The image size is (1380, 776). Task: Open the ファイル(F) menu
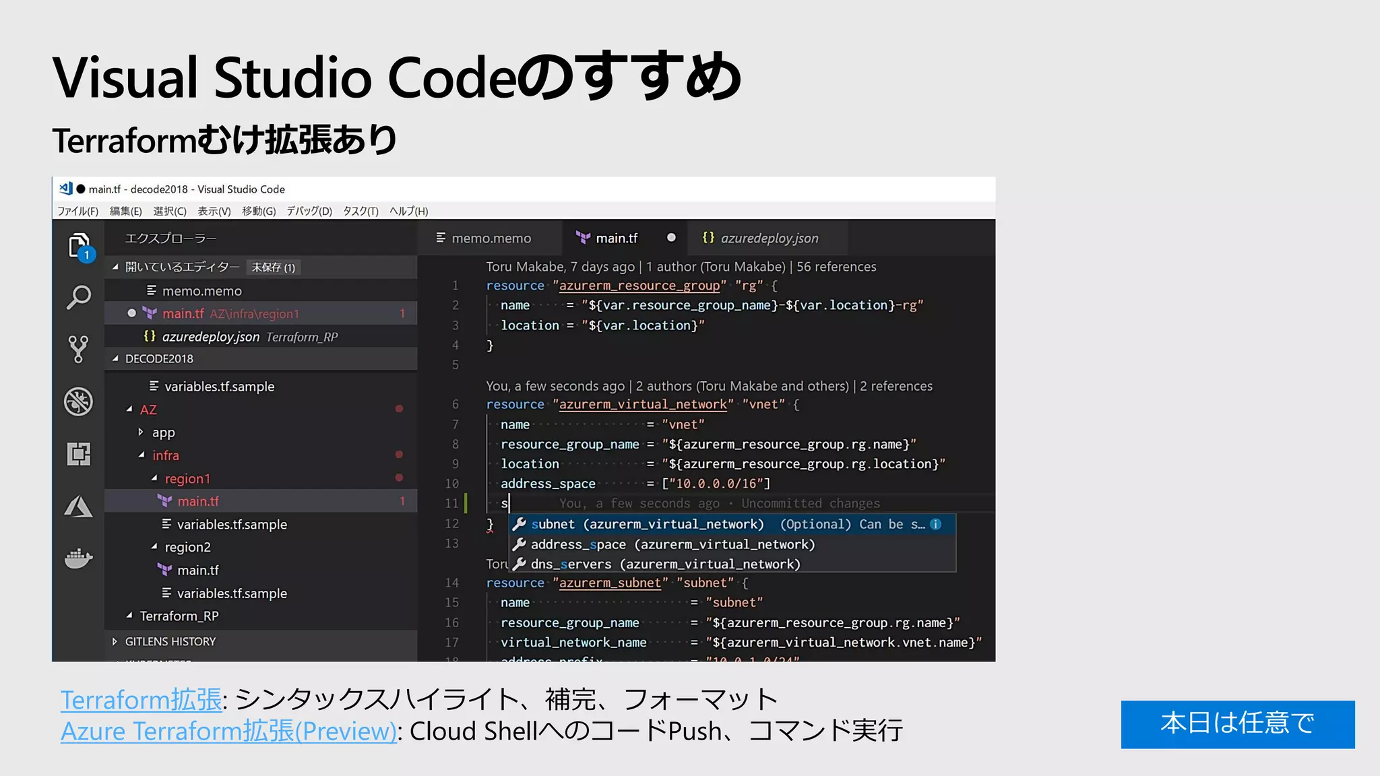(77, 211)
